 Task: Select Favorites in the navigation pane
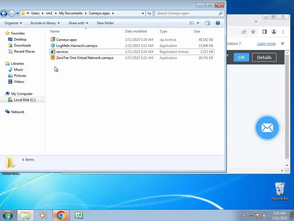pos(18,33)
